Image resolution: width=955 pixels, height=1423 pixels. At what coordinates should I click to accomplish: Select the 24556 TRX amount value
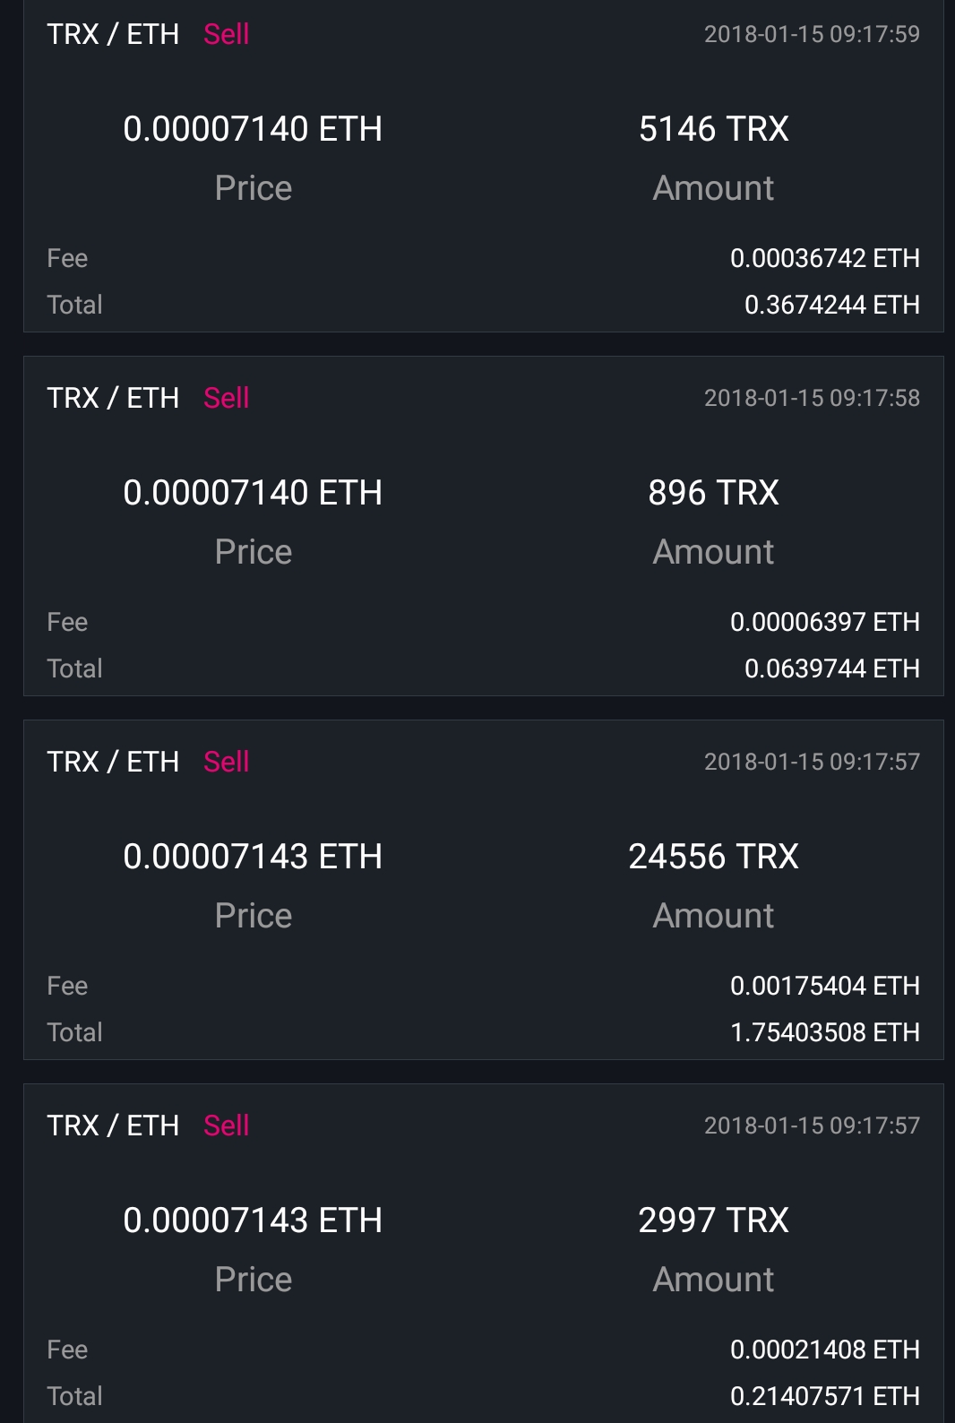coord(713,857)
